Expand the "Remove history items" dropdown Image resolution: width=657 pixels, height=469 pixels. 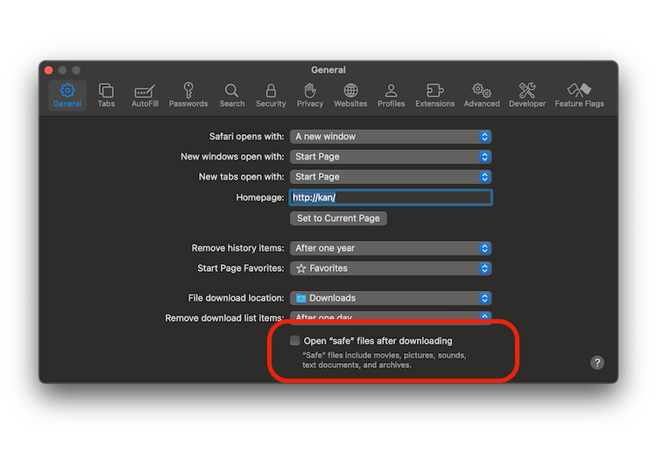(x=391, y=248)
